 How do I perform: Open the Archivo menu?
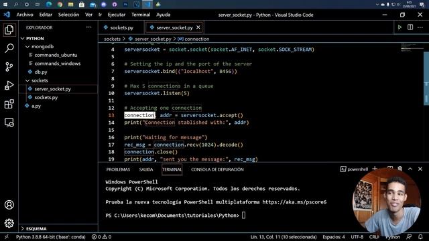click(25, 15)
